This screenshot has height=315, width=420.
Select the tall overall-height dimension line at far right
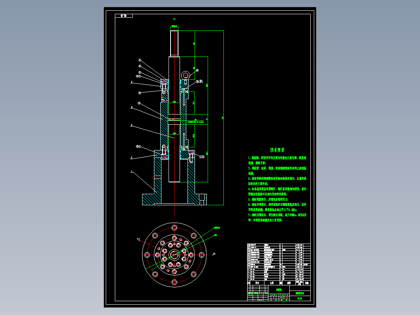pos(223,118)
